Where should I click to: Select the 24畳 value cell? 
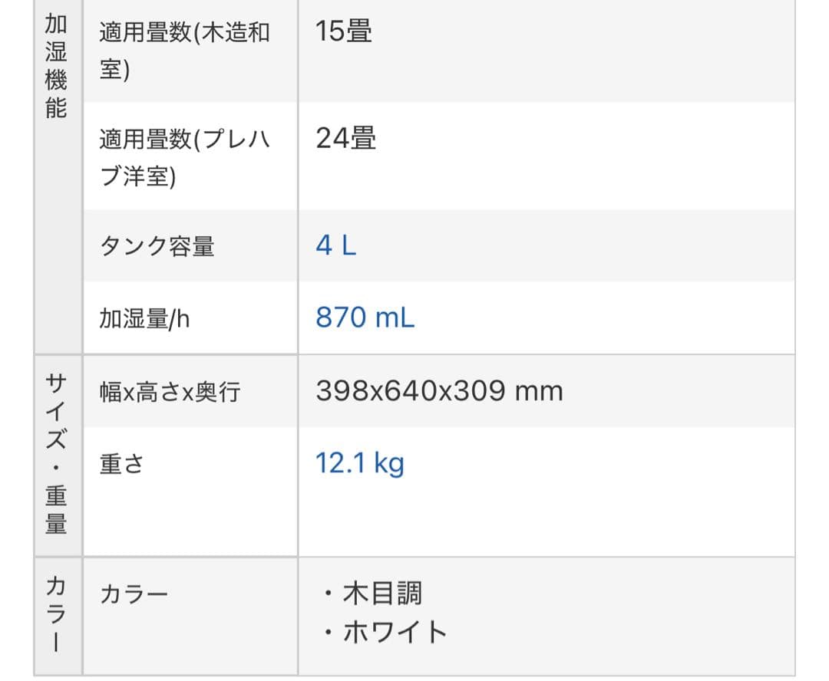[x=345, y=139]
